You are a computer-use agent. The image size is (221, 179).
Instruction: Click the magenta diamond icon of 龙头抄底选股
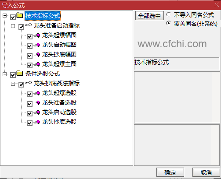38,122
